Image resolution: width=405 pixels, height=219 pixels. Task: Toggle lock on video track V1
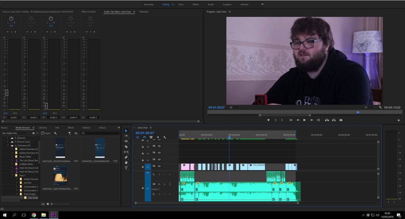143,167
